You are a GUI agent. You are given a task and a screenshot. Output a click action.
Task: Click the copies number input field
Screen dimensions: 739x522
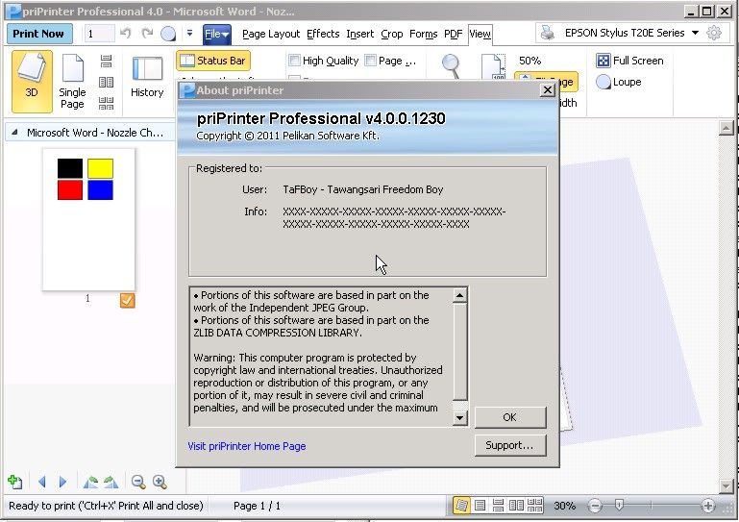[x=99, y=34]
